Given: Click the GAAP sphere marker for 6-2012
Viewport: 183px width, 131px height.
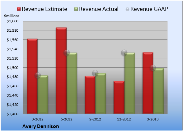Looking at the screenshot, I should point(67,53).
